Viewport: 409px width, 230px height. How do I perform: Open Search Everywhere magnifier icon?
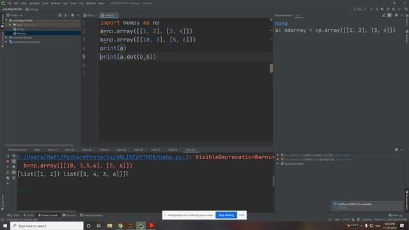click(x=406, y=9)
